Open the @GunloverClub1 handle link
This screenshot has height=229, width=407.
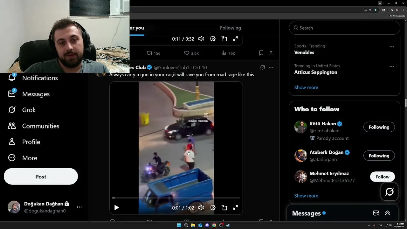[171, 67]
